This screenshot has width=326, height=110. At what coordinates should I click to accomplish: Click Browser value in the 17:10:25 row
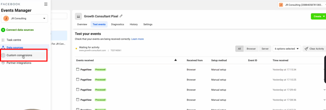point(191,79)
